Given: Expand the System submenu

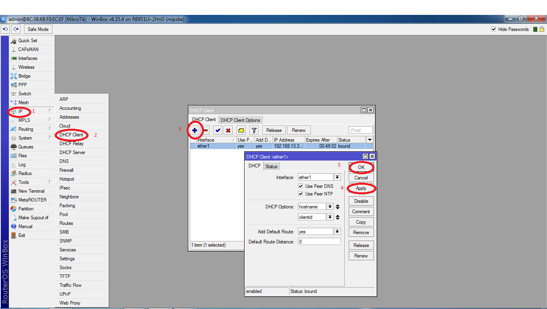Looking at the screenshot, I should coord(50,138).
